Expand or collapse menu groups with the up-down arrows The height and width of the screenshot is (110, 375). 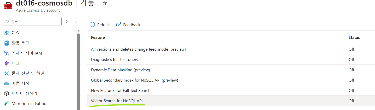pos(67,22)
